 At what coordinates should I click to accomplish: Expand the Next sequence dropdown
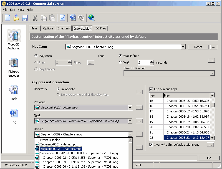tap(130, 121)
